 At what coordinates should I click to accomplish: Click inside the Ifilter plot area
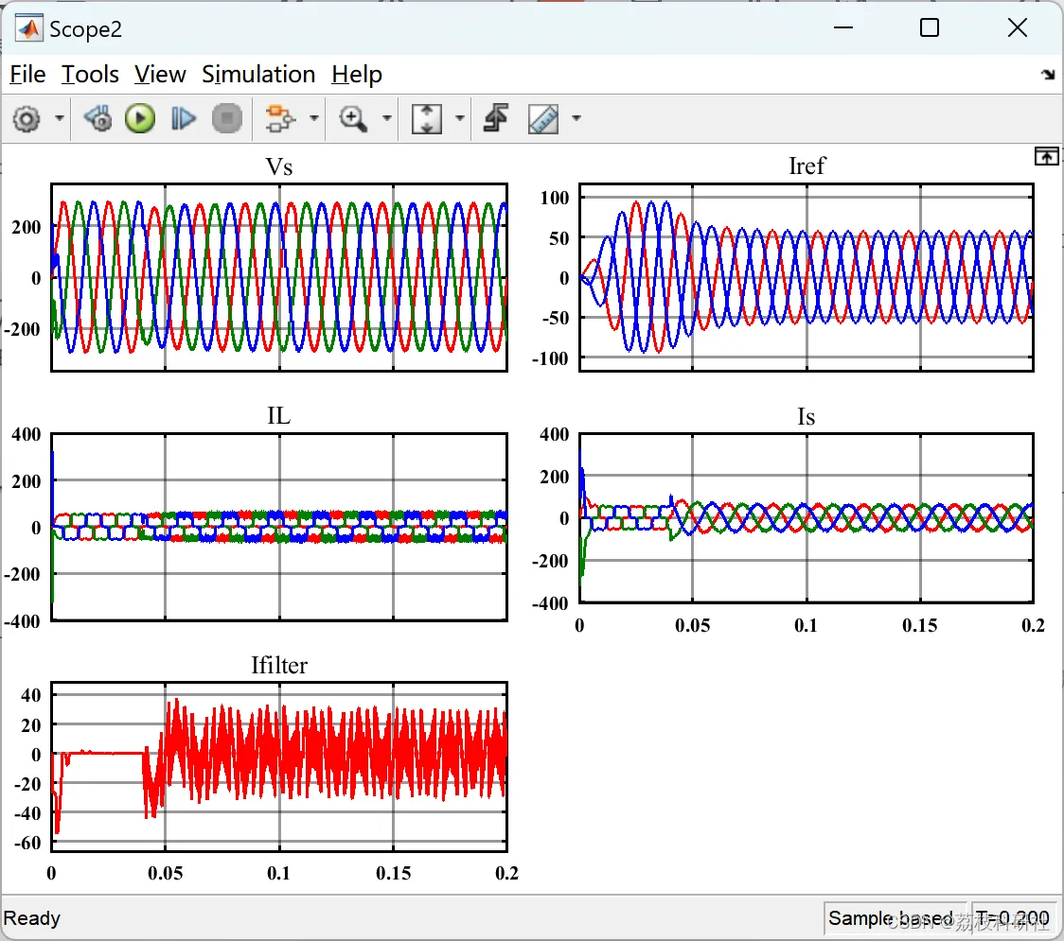click(279, 766)
